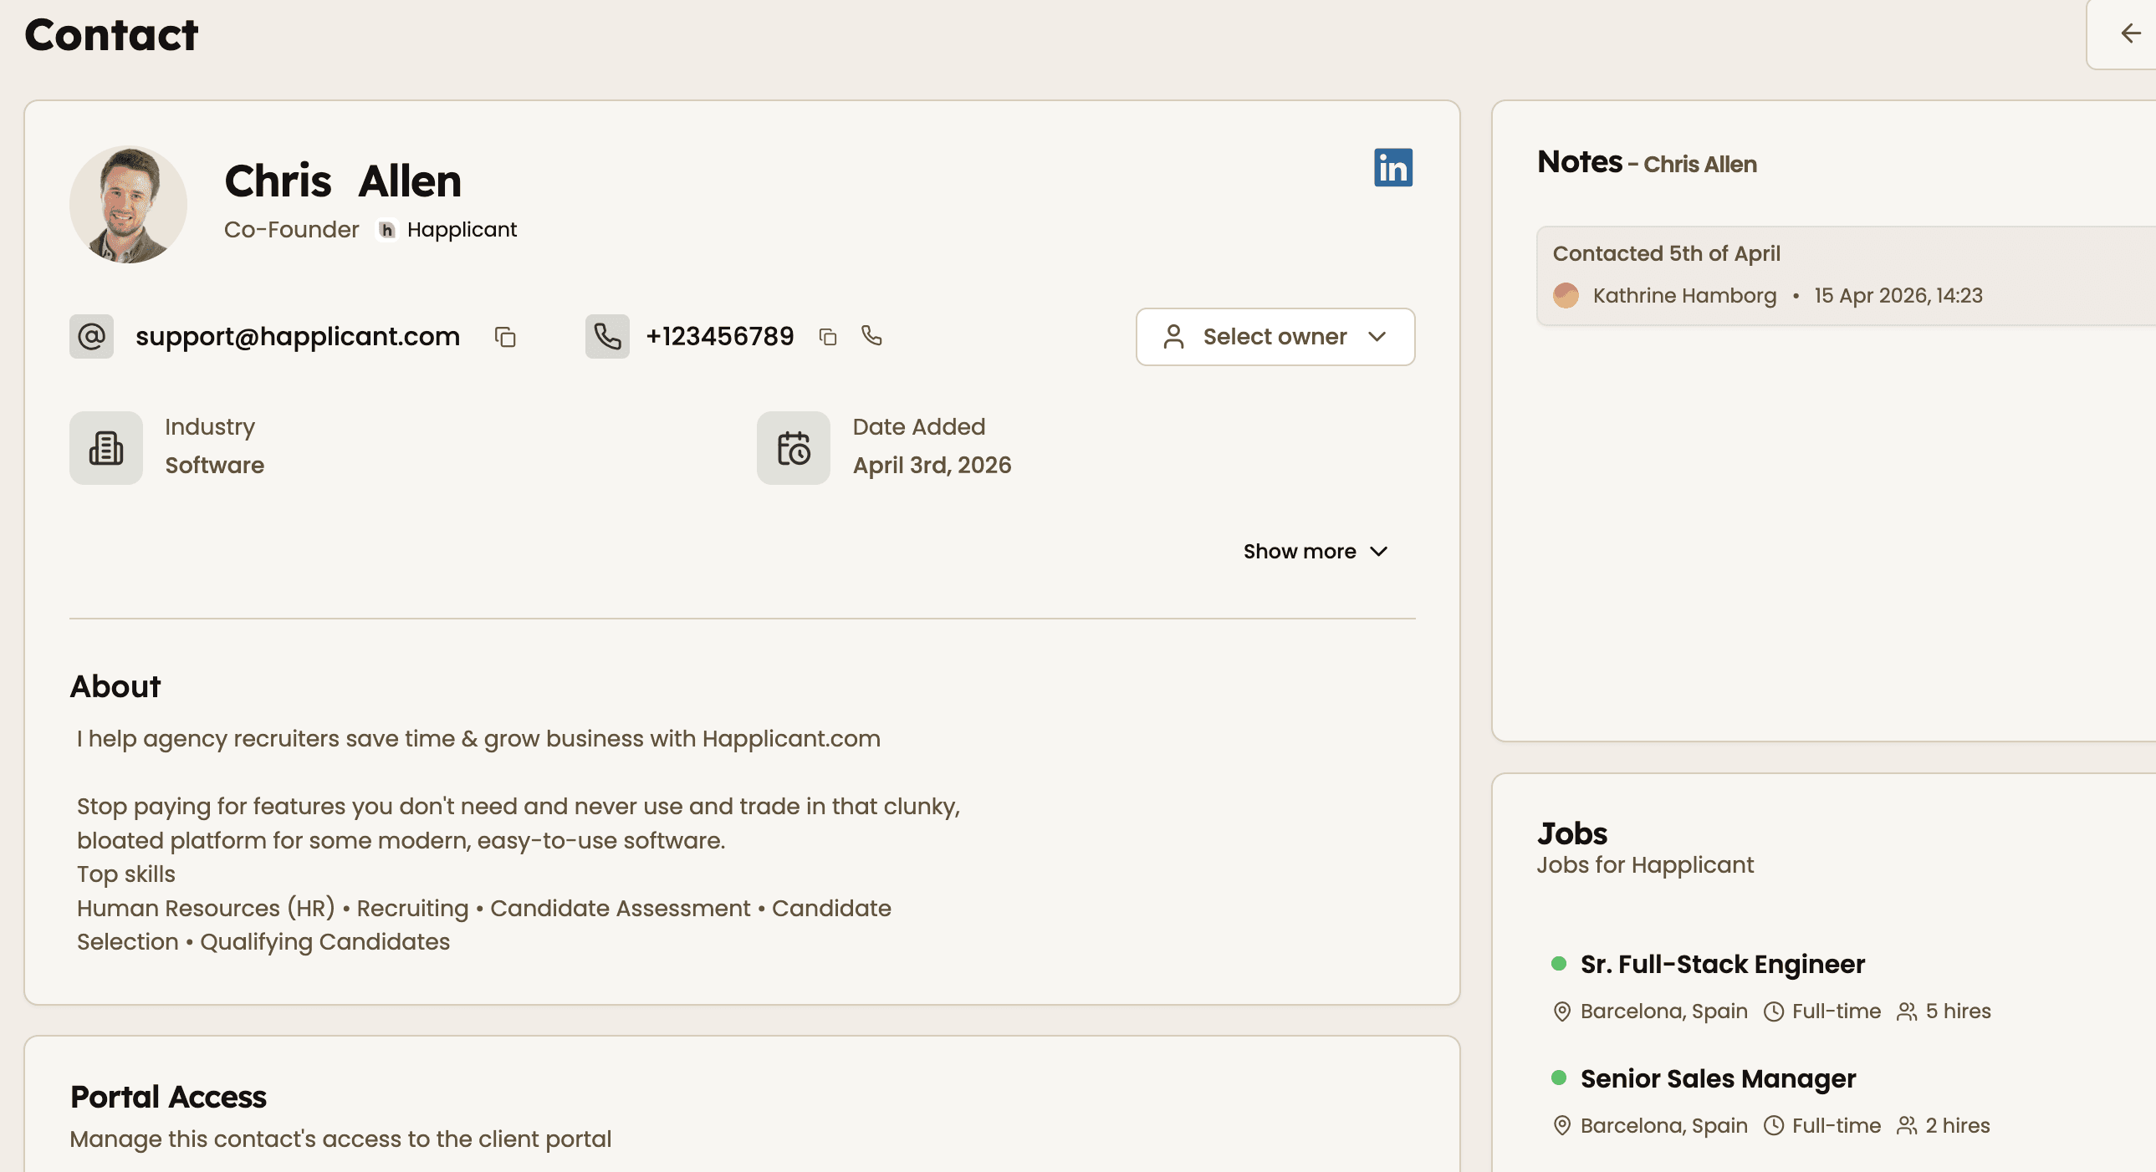2156x1172 pixels.
Task: Open the Happlicant company link
Action: pos(462,229)
